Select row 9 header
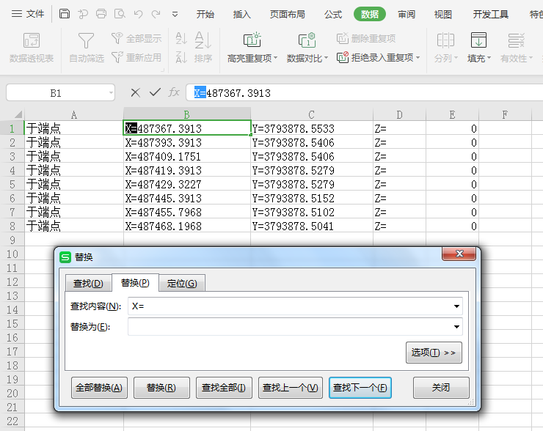The height and width of the screenshot is (431, 543). pos(12,240)
